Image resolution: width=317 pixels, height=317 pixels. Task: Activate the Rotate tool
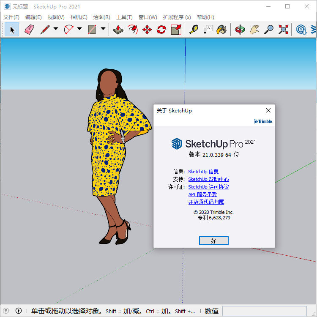pyautogui.click(x=161, y=30)
